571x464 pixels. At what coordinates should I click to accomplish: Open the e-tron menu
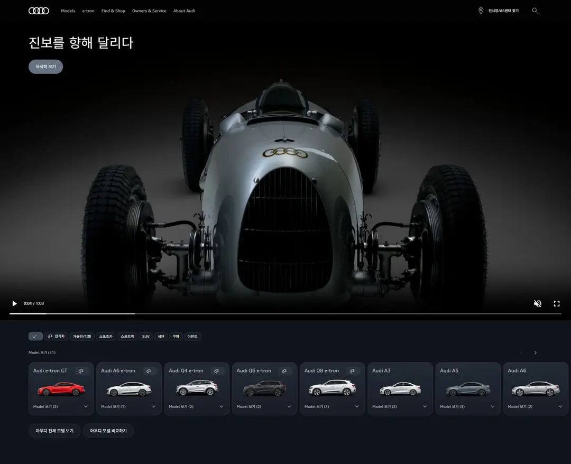pos(88,11)
